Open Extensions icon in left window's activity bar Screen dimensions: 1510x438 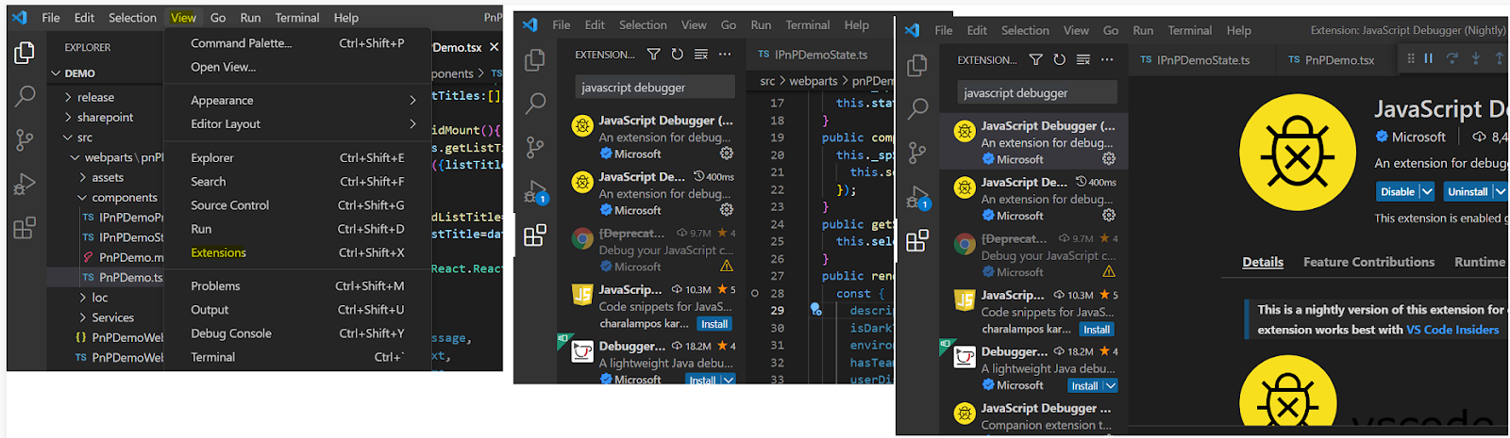(x=25, y=228)
